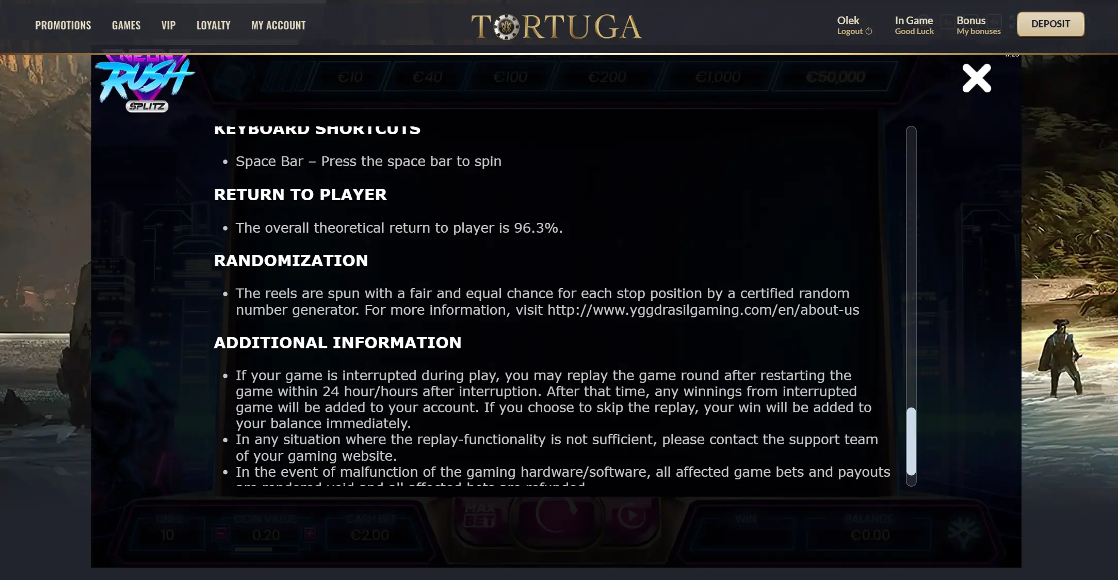Open My bonuses link
The image size is (1118, 580).
tap(978, 31)
